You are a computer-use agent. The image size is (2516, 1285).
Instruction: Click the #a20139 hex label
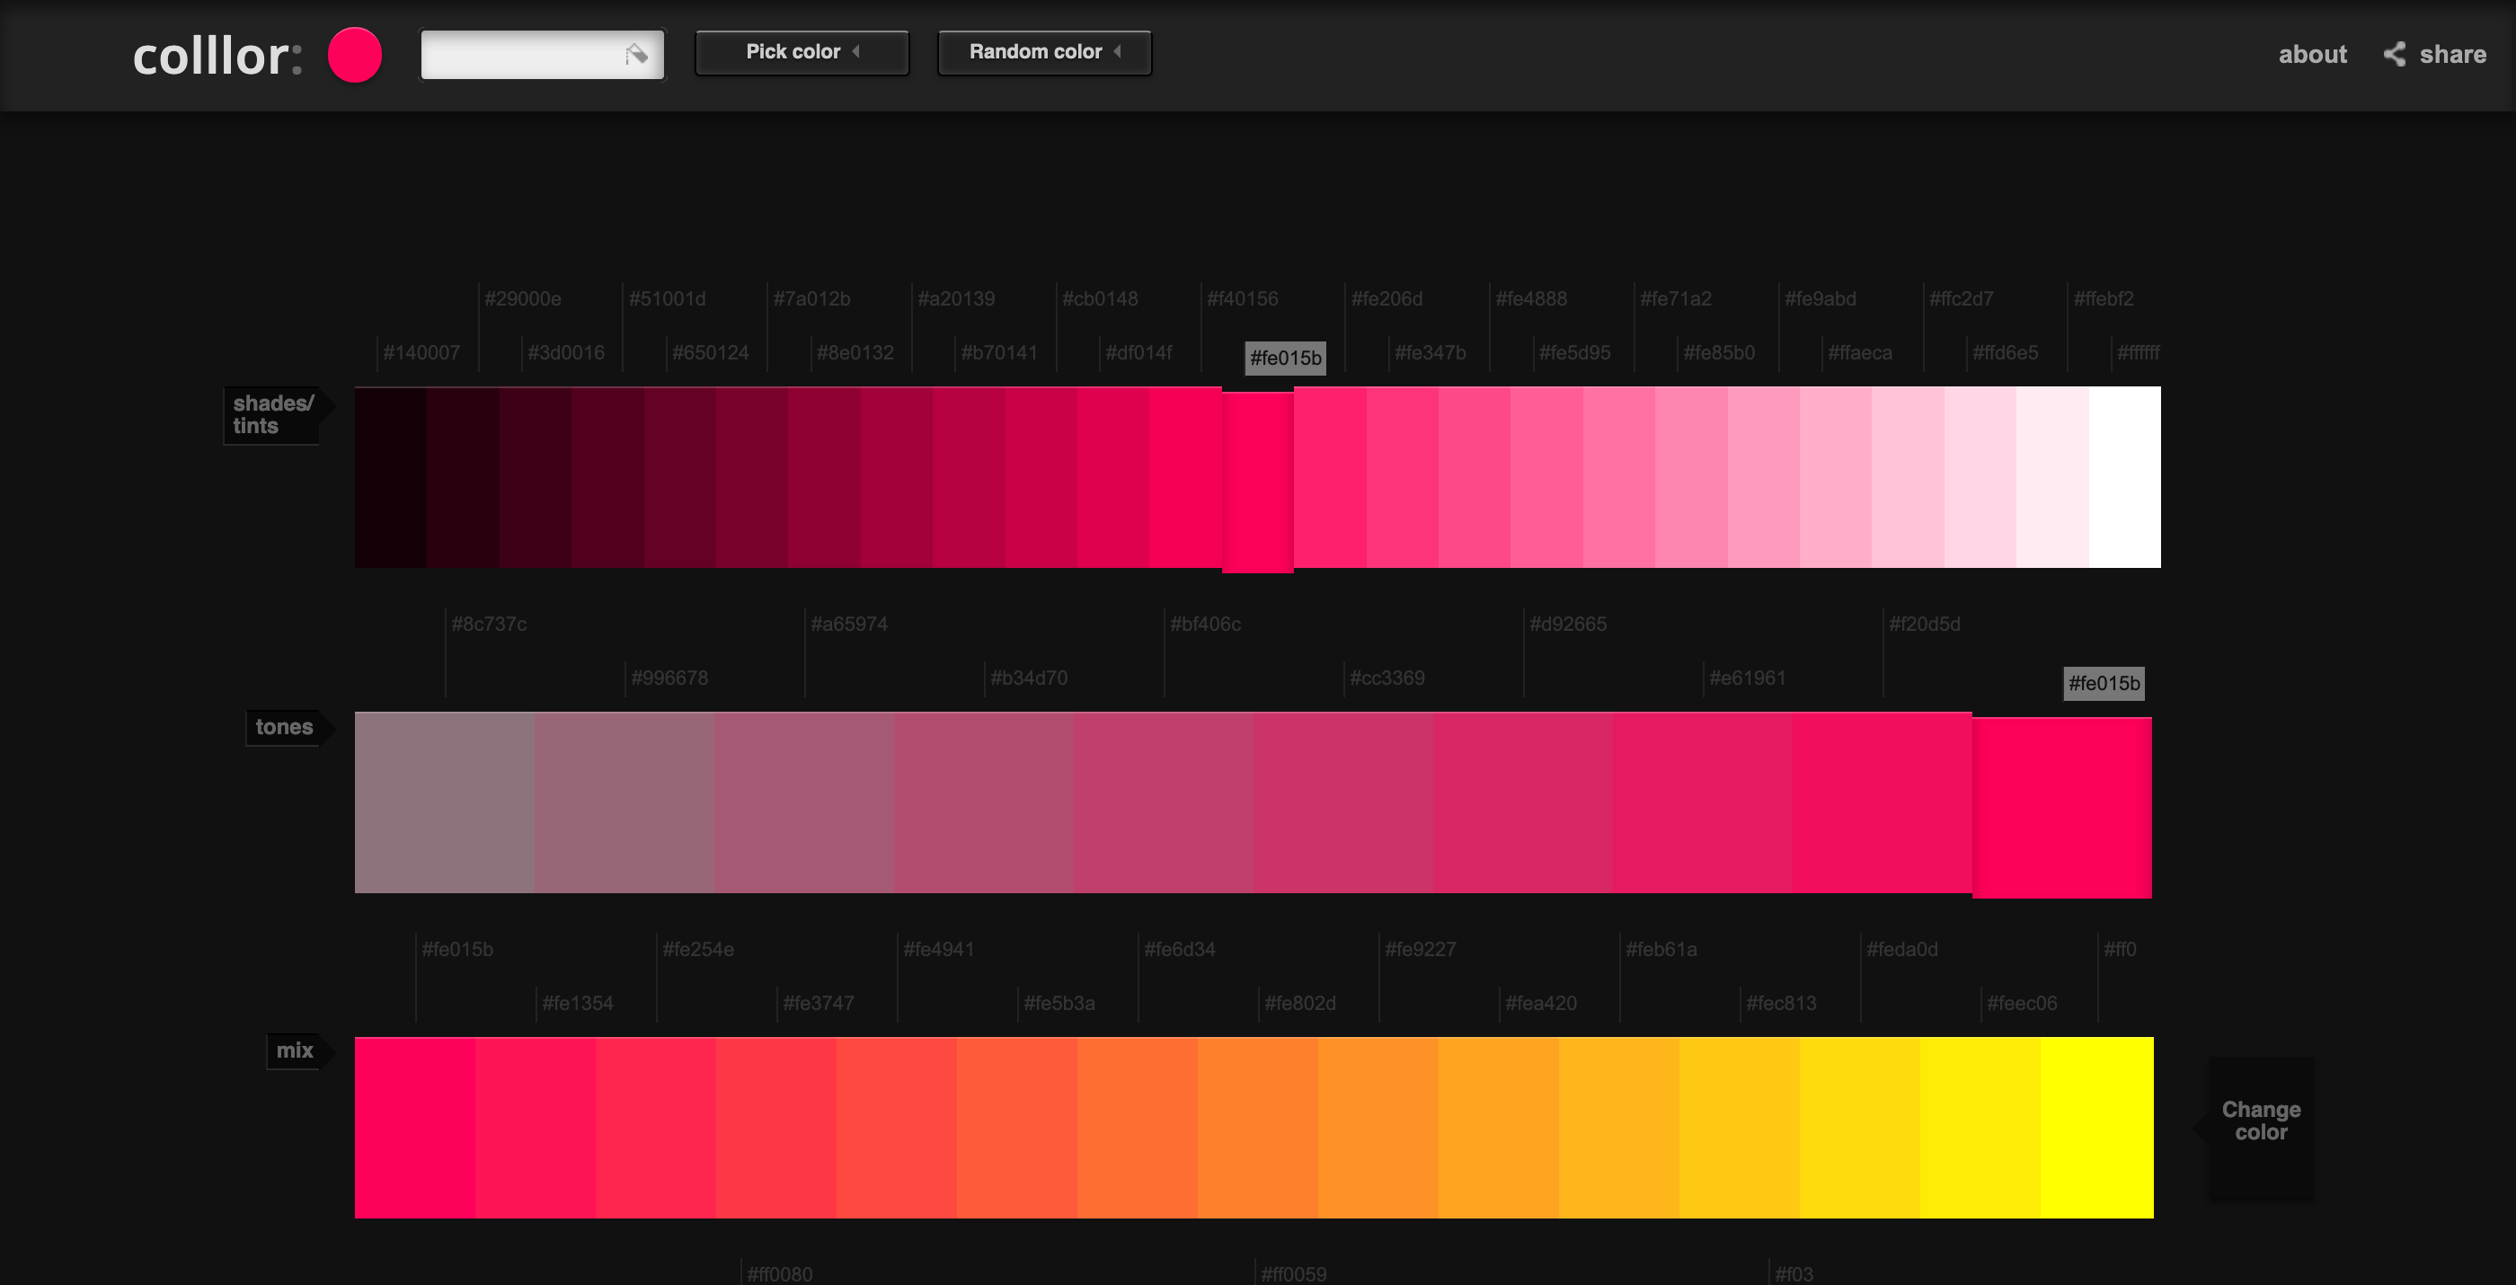[x=956, y=299]
